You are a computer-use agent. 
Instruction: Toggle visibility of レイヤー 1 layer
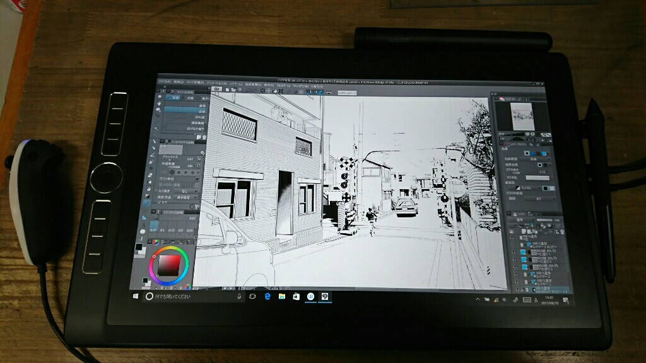pos(517,282)
